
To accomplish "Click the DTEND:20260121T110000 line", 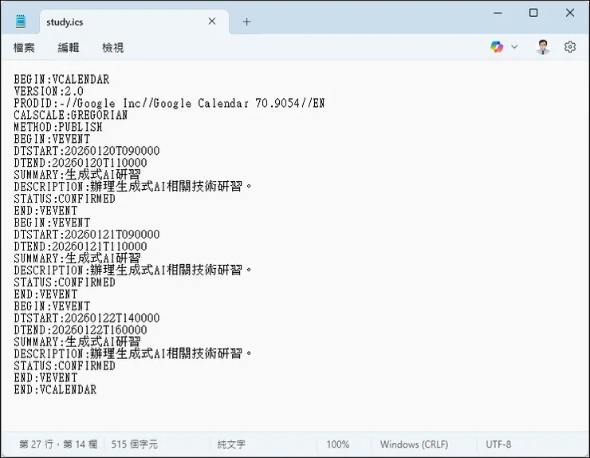I will pyautogui.click(x=81, y=247).
